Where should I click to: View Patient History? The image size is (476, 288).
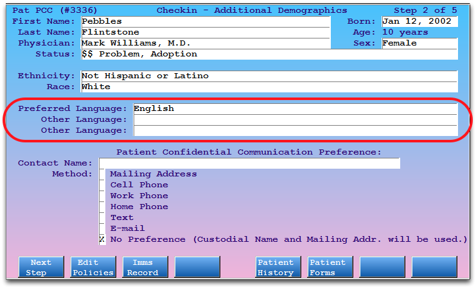point(278,267)
